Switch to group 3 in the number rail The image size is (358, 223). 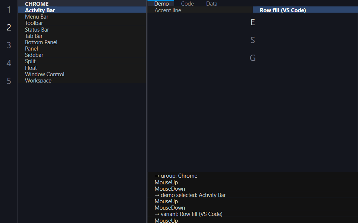(9, 45)
